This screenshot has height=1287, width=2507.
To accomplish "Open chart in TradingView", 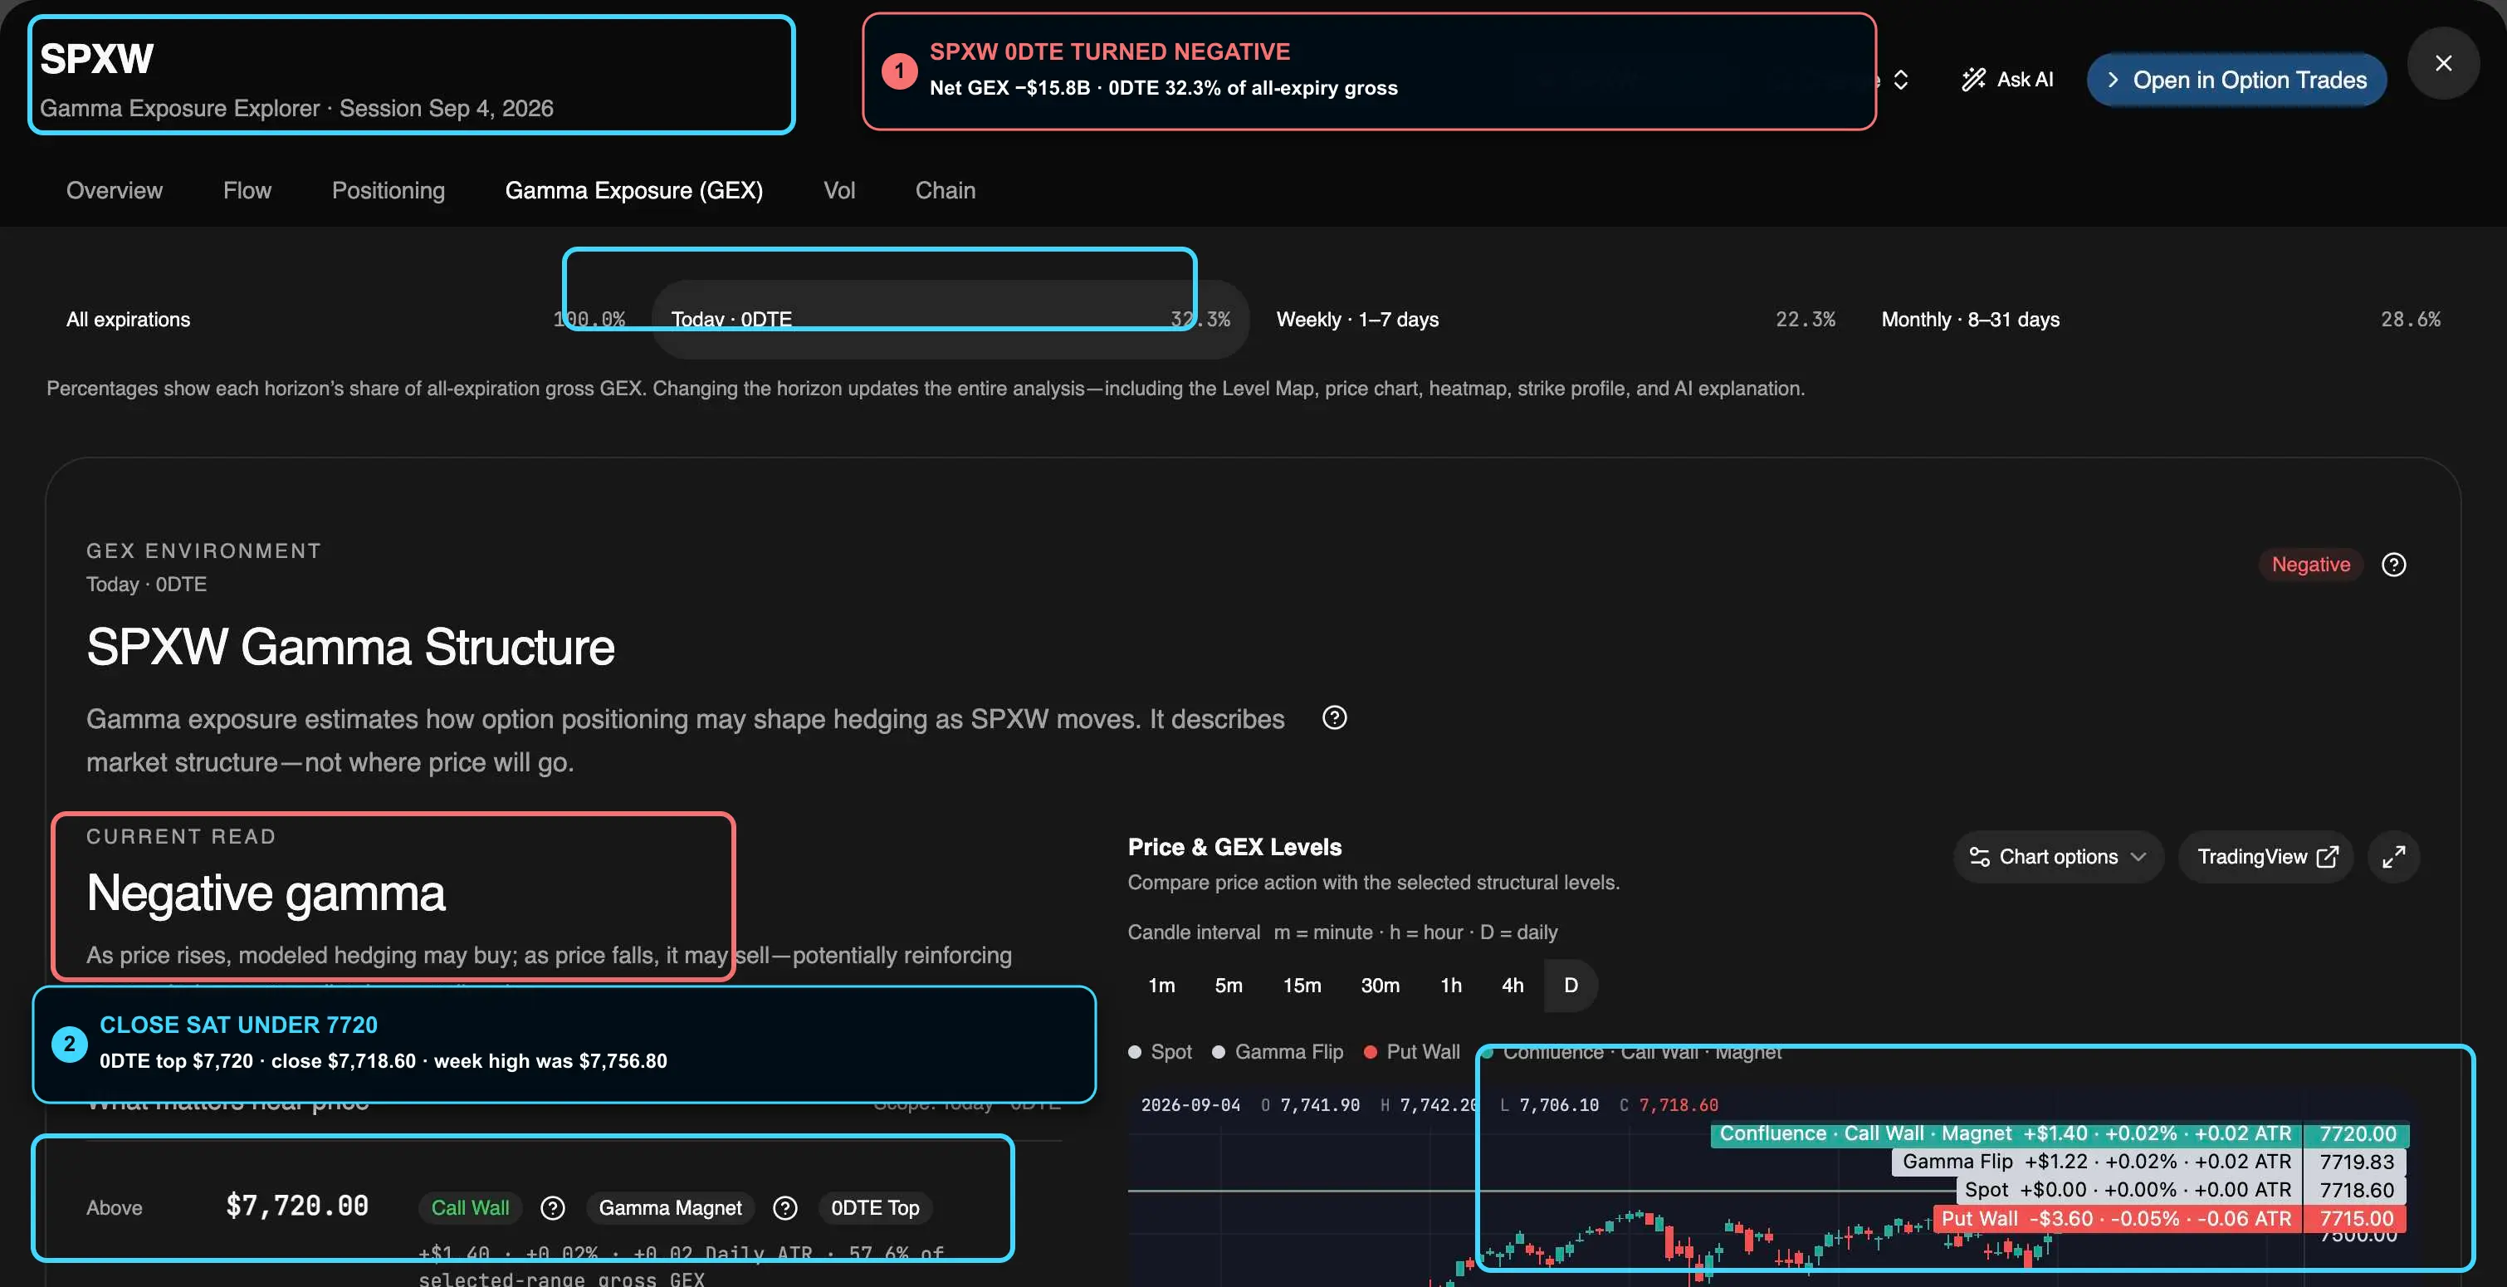I will (x=2265, y=857).
